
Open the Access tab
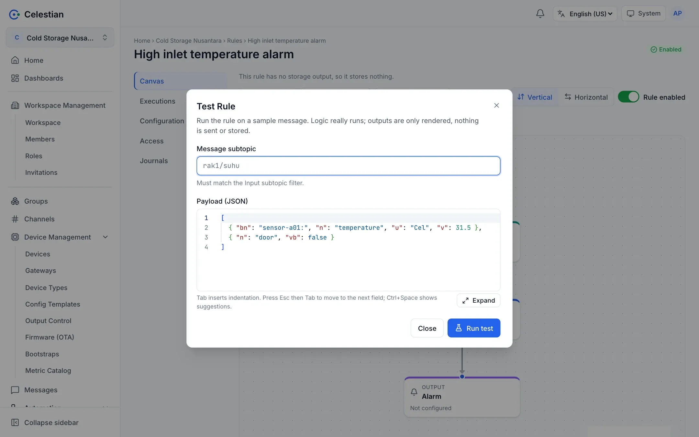[151, 141]
